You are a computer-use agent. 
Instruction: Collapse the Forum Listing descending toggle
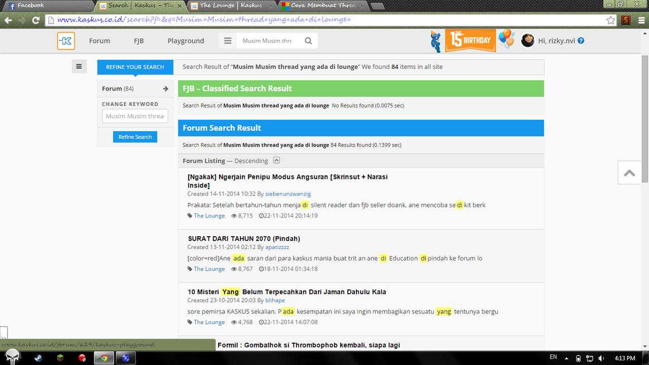coord(276,160)
